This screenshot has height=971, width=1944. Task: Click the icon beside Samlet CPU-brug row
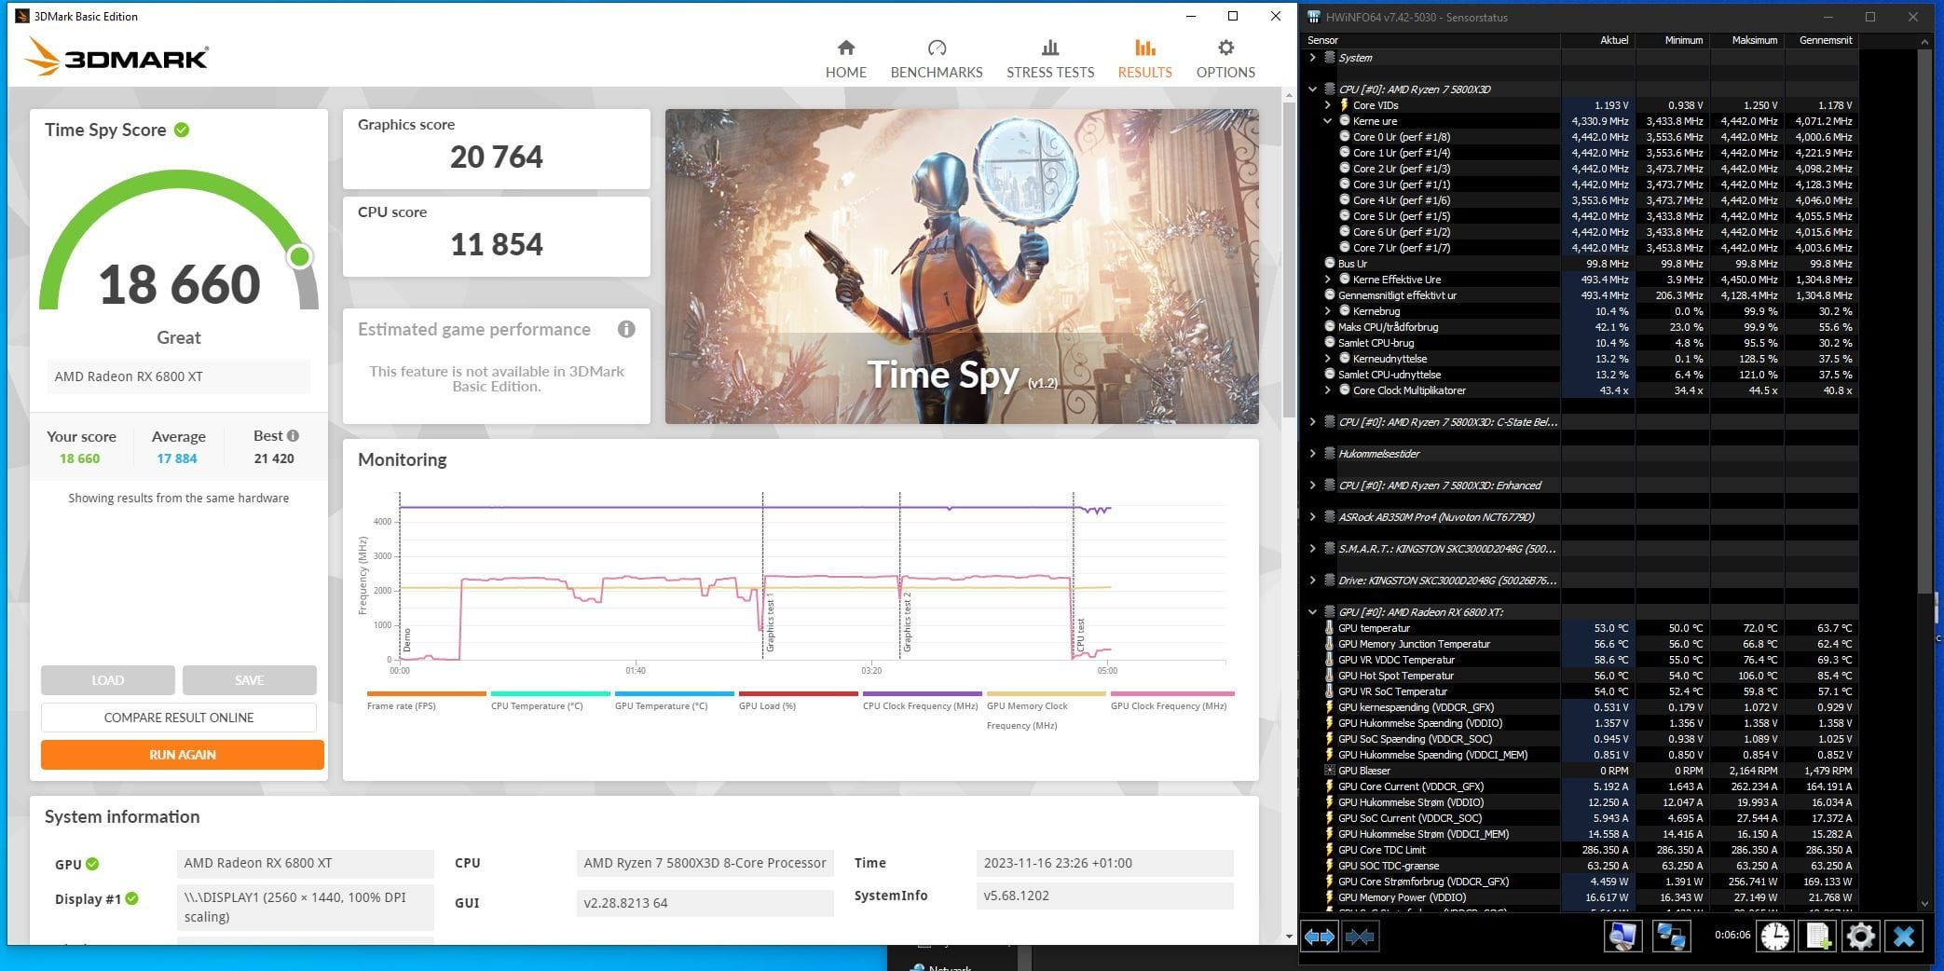coord(1330,343)
